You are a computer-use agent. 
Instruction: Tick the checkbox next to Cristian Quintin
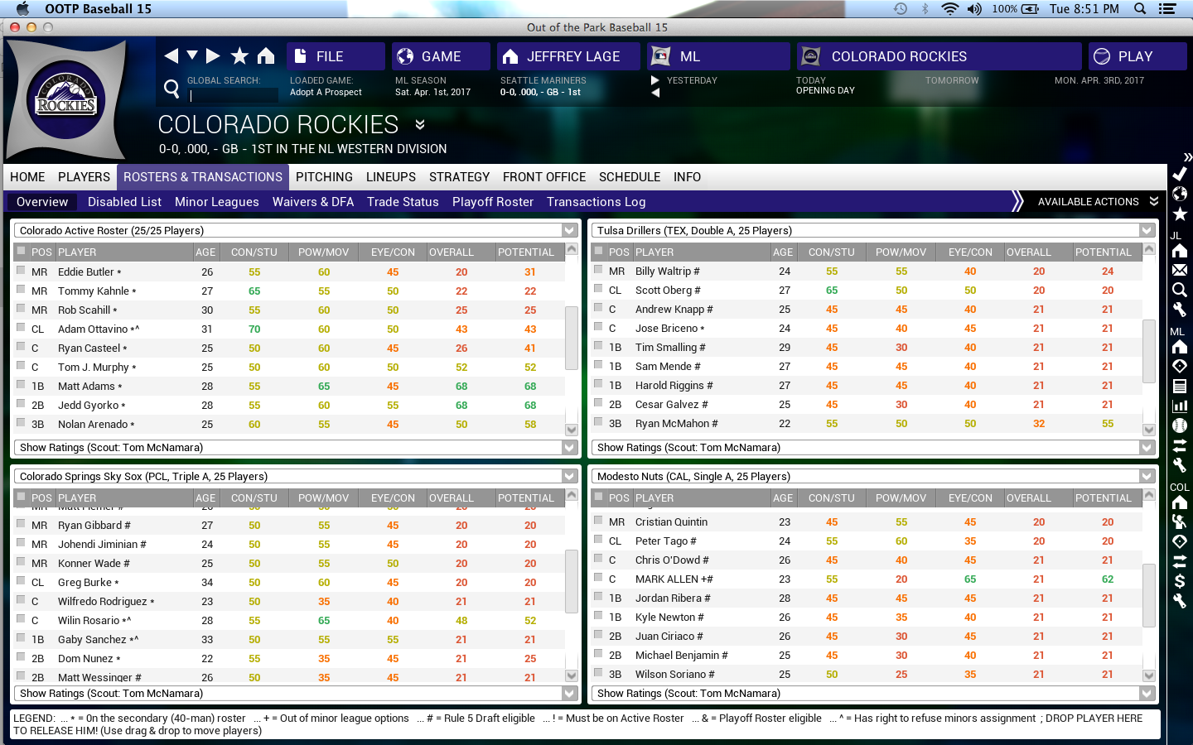[x=598, y=521]
